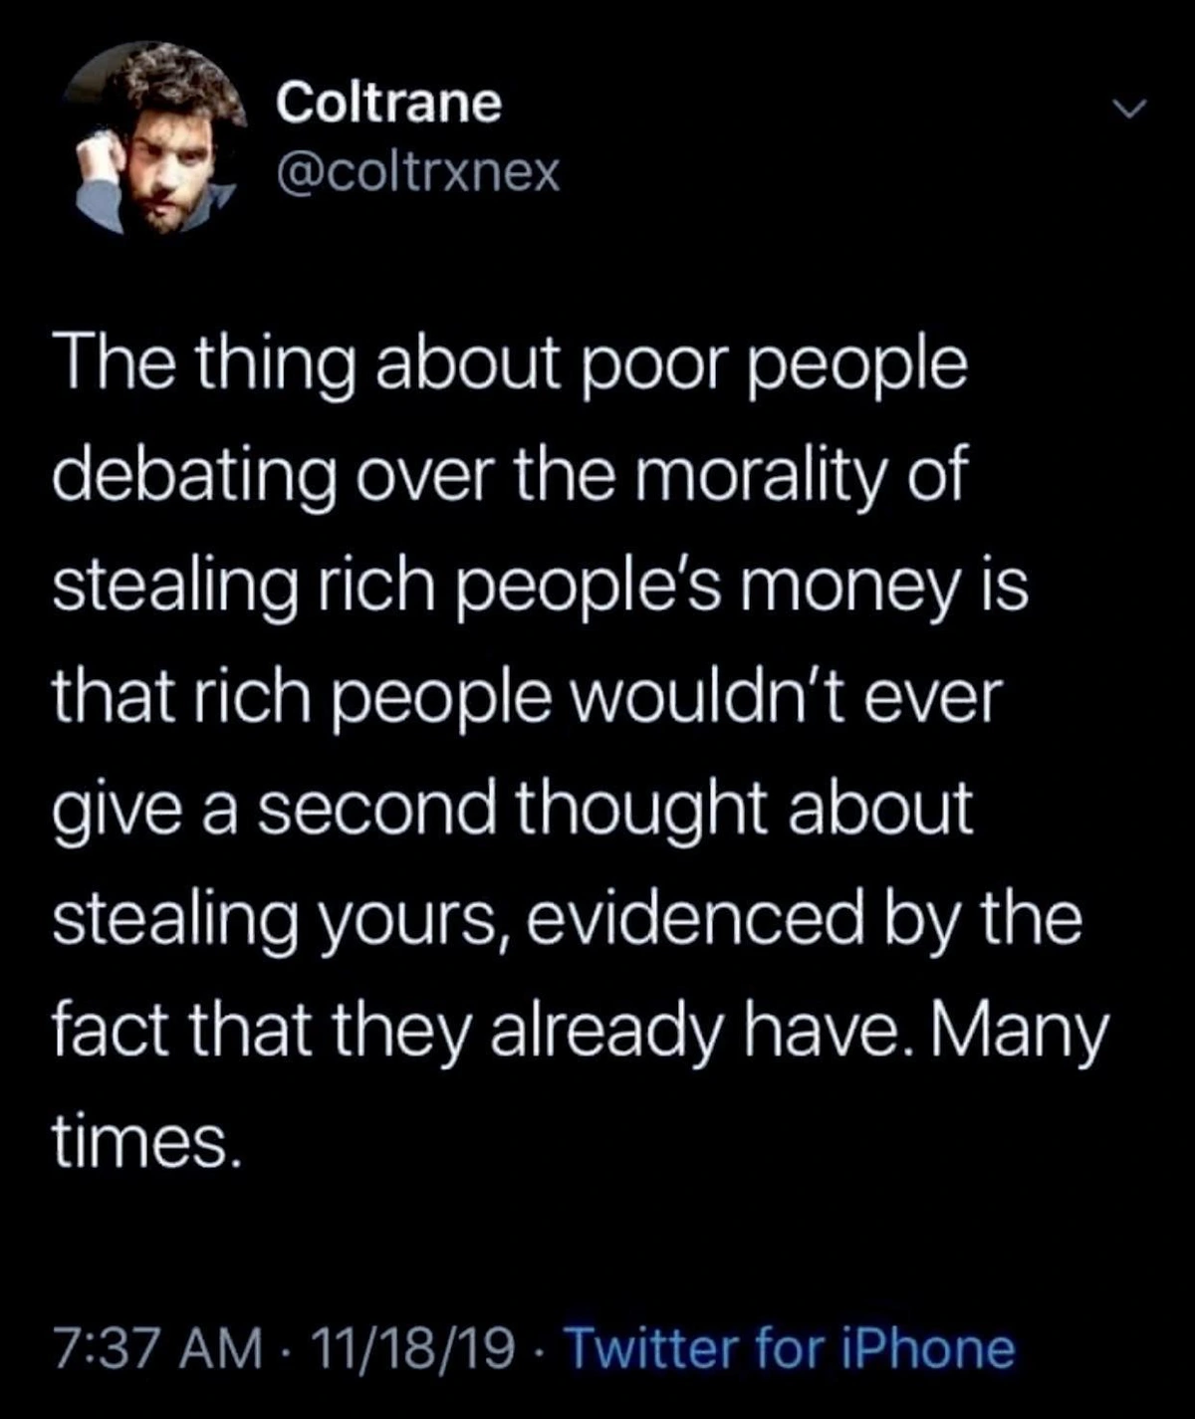
Task: Select the 7:37 AM timestamp
Action: pos(157,1349)
